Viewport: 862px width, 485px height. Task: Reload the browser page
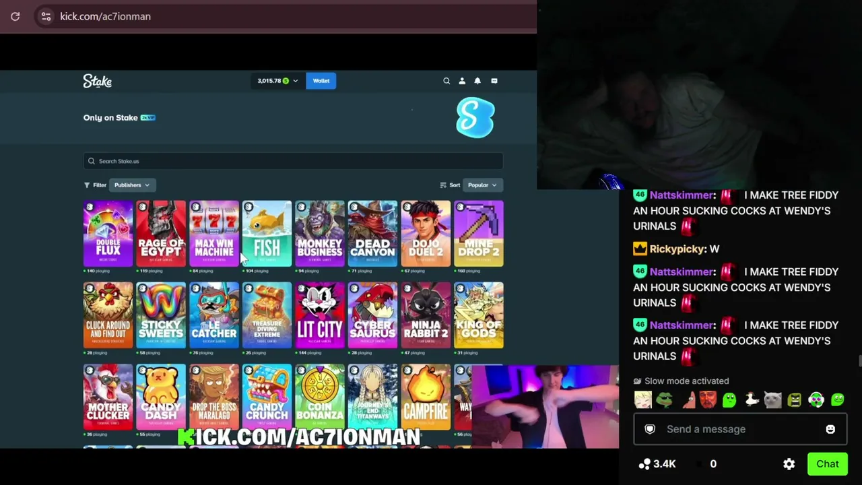pos(15,16)
